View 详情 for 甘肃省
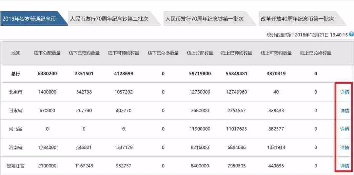354x175 pixels. tap(344, 111)
